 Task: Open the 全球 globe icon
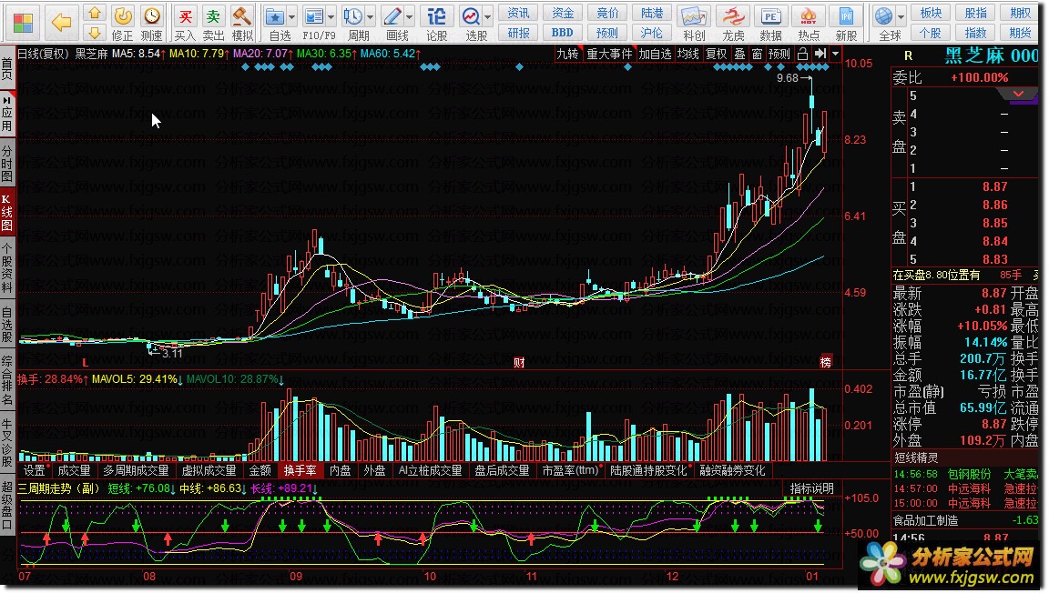(884, 16)
